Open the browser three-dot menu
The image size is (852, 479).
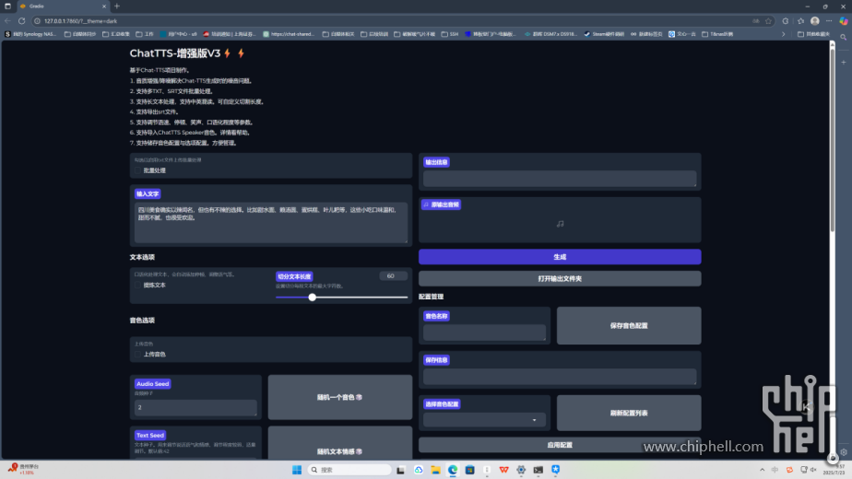tap(829, 21)
